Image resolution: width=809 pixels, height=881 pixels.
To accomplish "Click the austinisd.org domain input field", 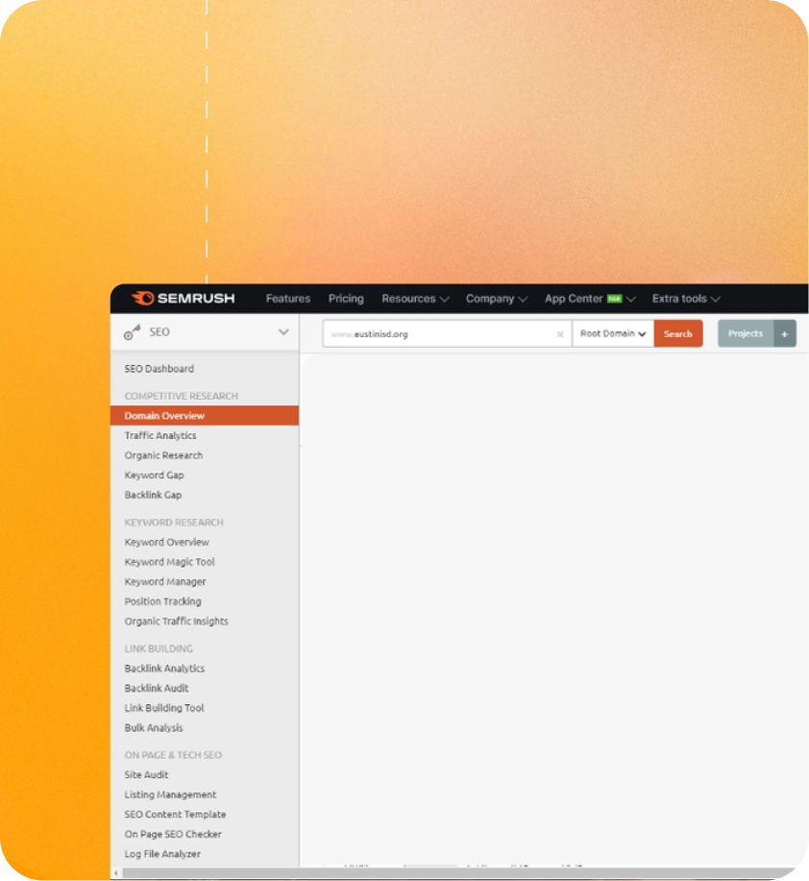I will click(442, 334).
